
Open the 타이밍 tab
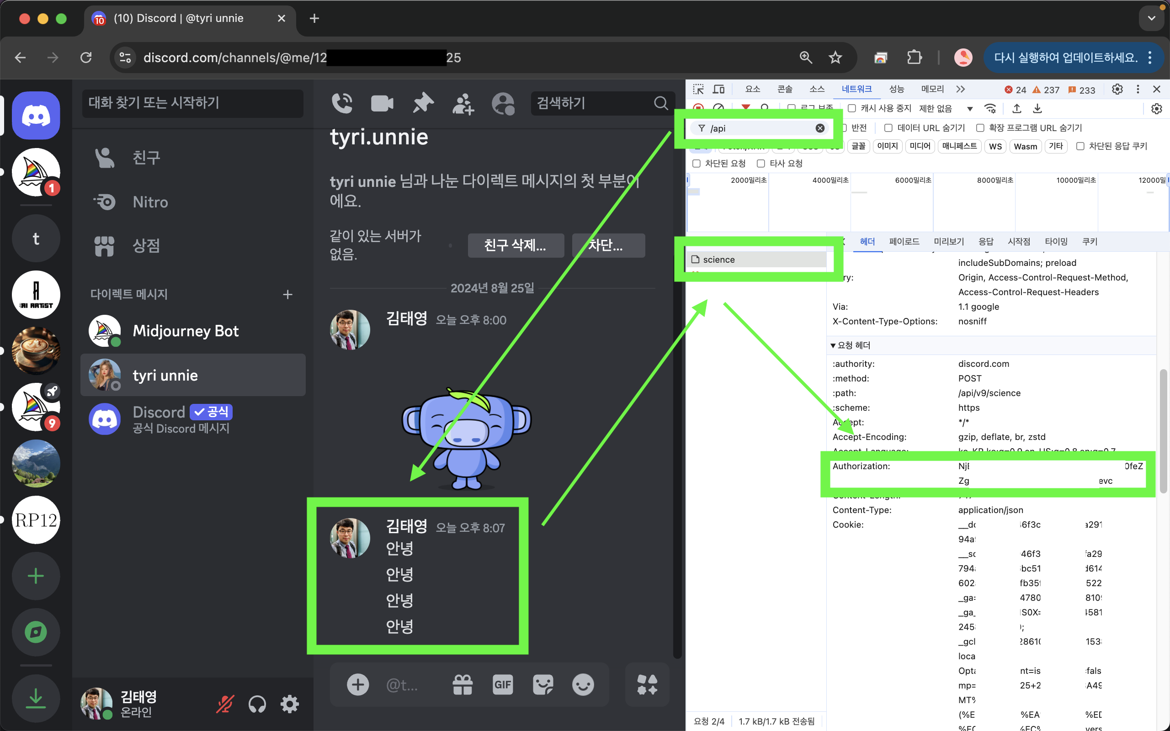pos(1056,242)
